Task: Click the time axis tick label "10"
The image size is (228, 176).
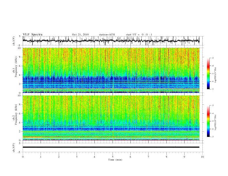Action: tap(202, 157)
